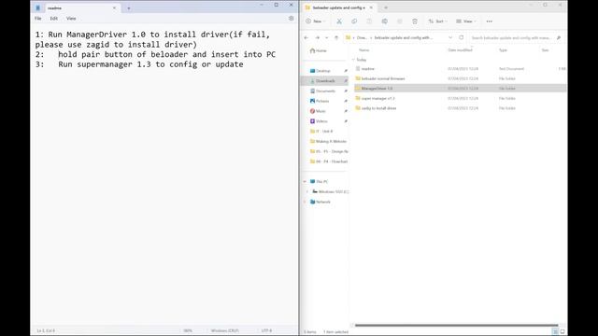
Task: Go back using Explorer's back arrow
Action: click(x=306, y=37)
